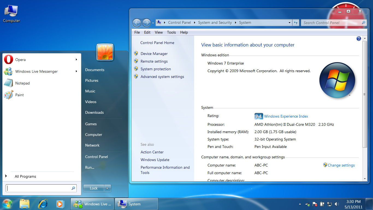Click the Search Control Panel field

(333, 23)
